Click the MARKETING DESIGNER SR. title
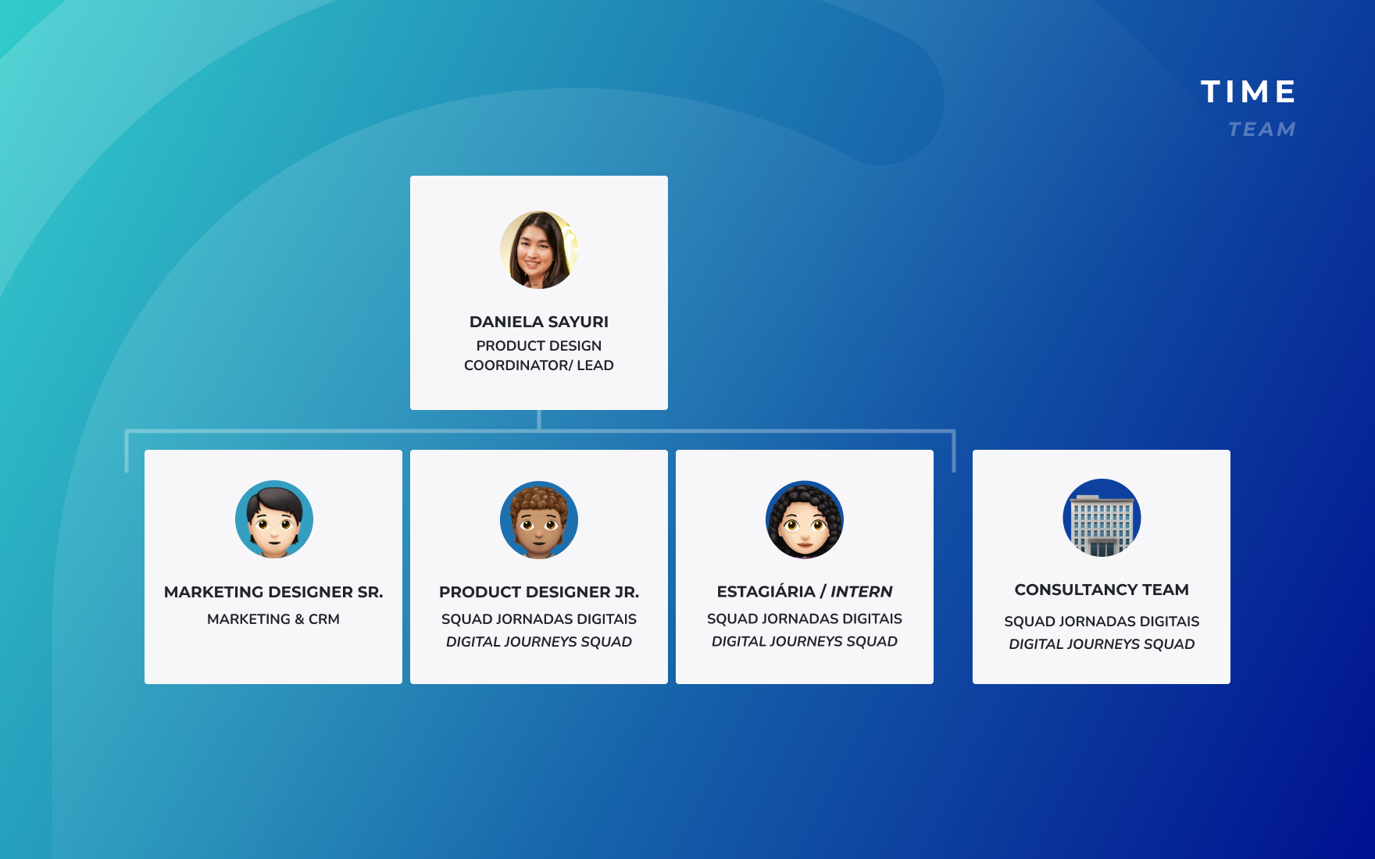This screenshot has width=1375, height=859. tap(273, 592)
